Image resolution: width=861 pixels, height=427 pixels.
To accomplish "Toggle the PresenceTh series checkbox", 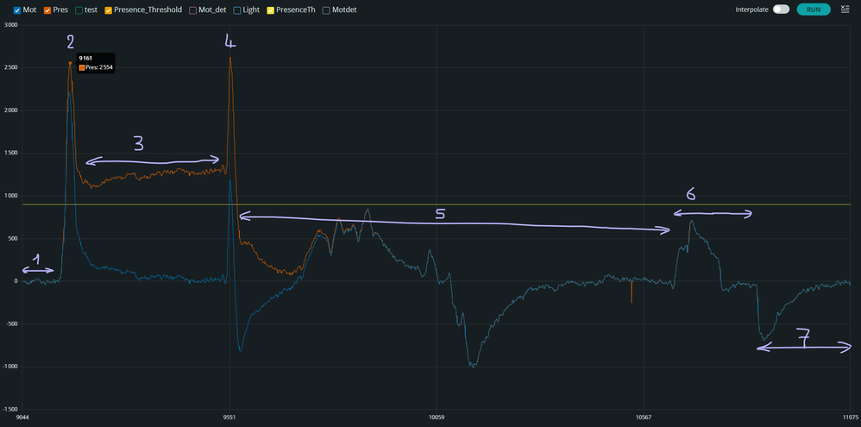I will pos(270,9).
